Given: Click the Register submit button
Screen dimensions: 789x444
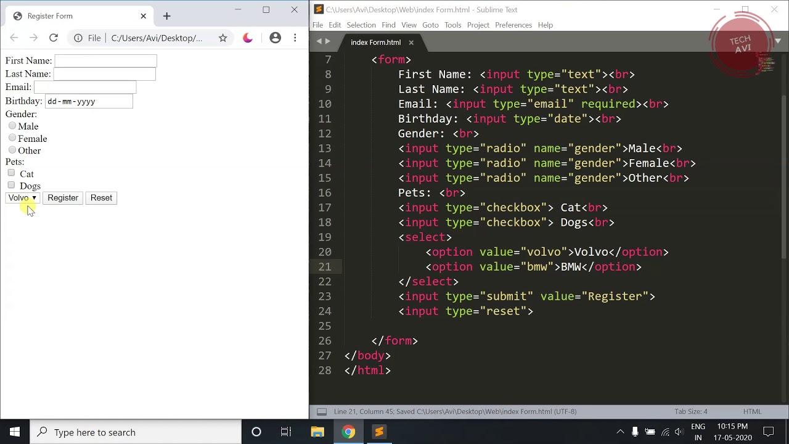Looking at the screenshot, I should pyautogui.click(x=63, y=198).
